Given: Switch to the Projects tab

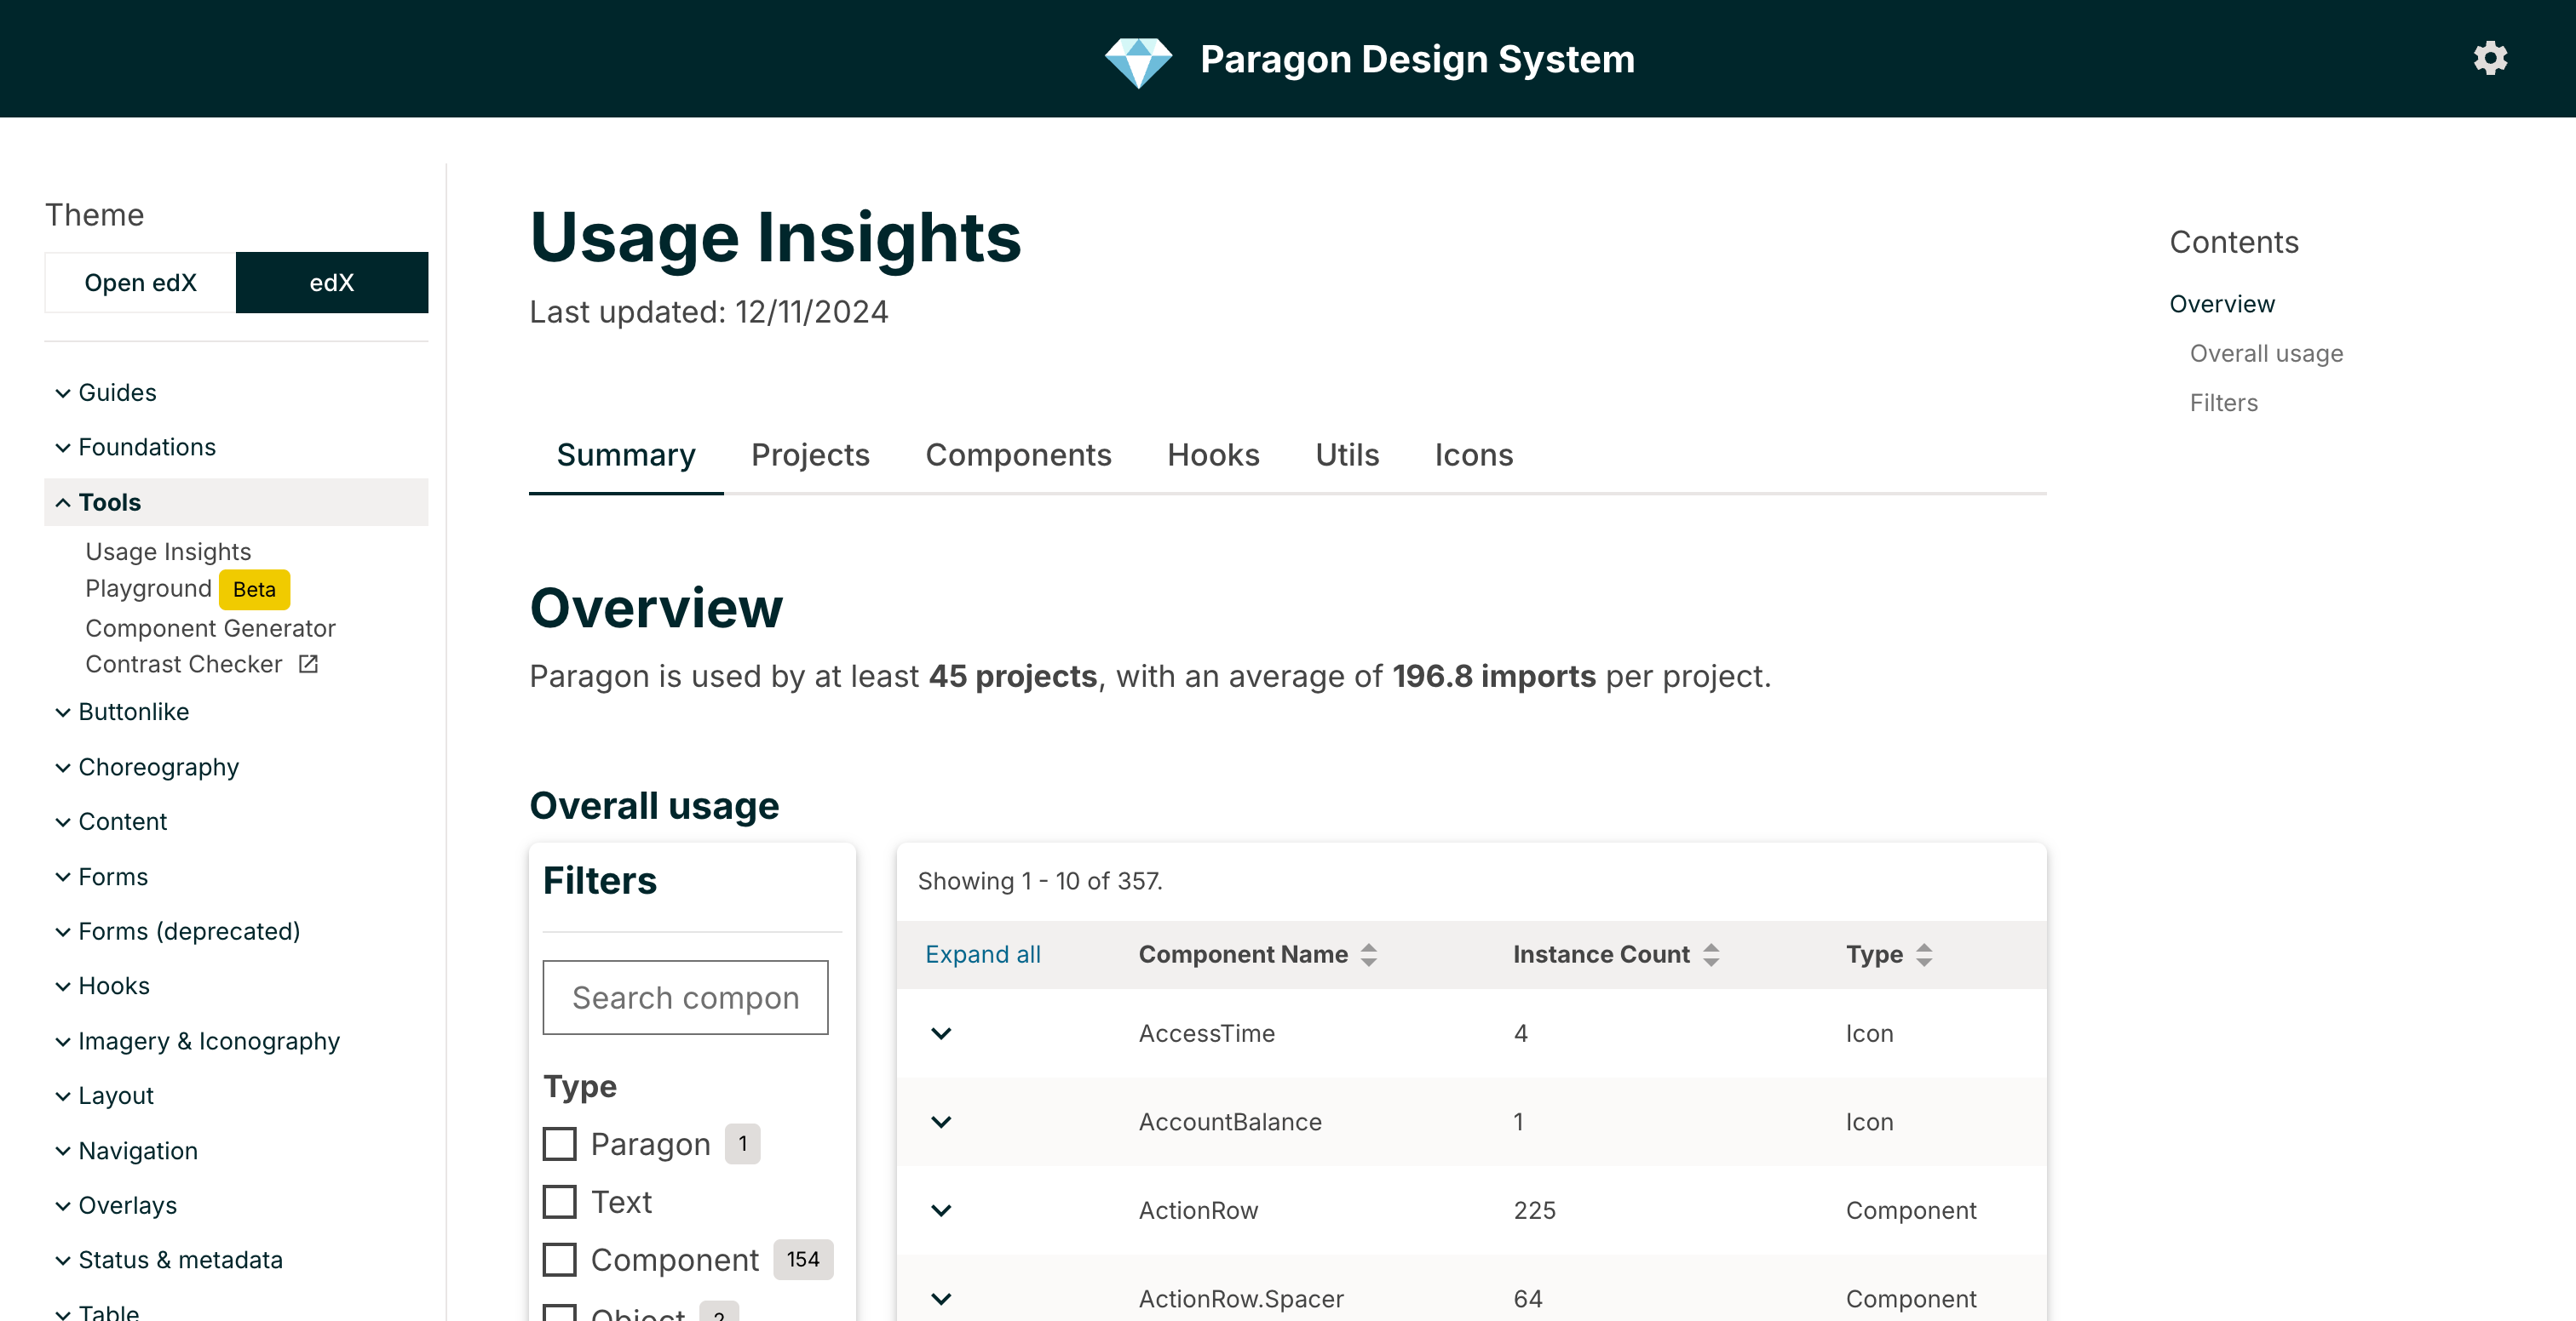Looking at the screenshot, I should [x=810, y=455].
